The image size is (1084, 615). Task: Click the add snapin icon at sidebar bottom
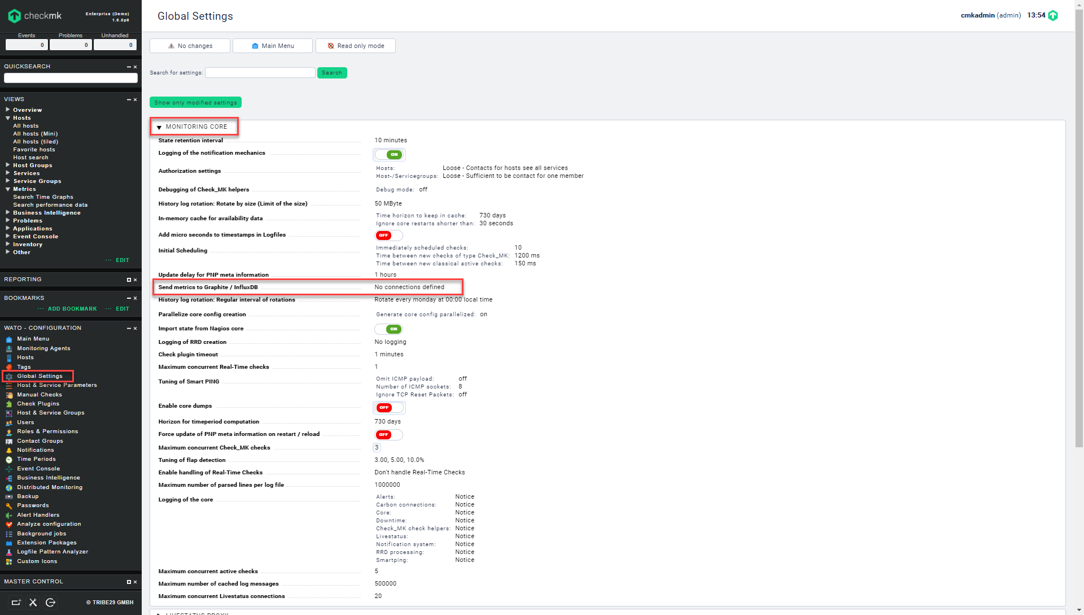point(16,603)
